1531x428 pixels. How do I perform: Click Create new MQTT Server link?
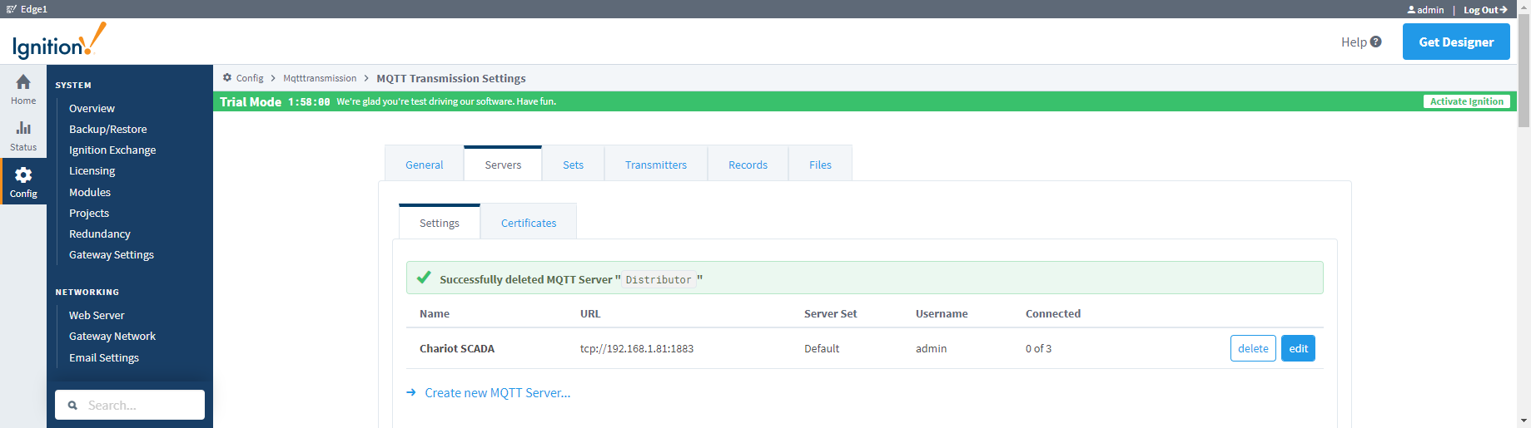[497, 392]
